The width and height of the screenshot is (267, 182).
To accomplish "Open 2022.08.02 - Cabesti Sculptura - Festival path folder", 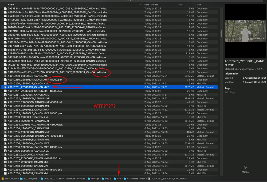I will 63,179.
